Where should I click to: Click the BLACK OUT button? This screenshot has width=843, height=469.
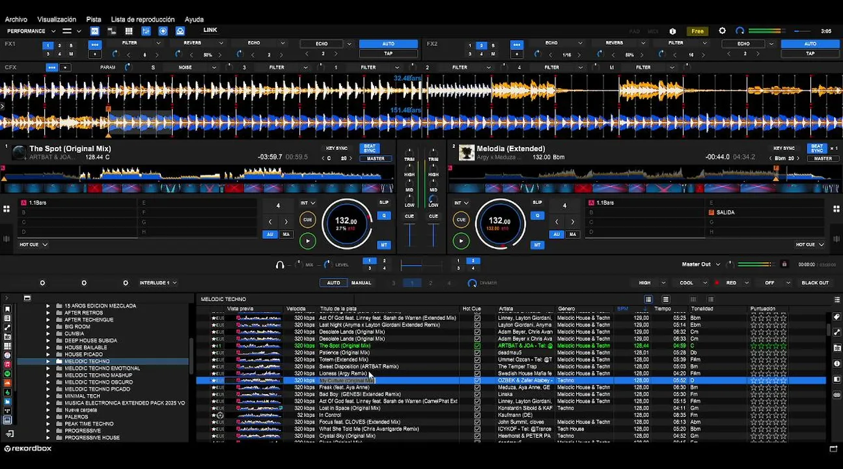[815, 283]
